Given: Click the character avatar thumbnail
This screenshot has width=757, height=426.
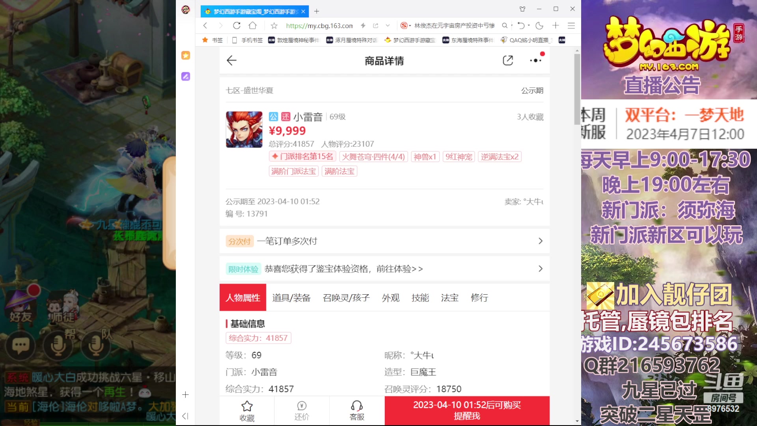Looking at the screenshot, I should tap(244, 129).
